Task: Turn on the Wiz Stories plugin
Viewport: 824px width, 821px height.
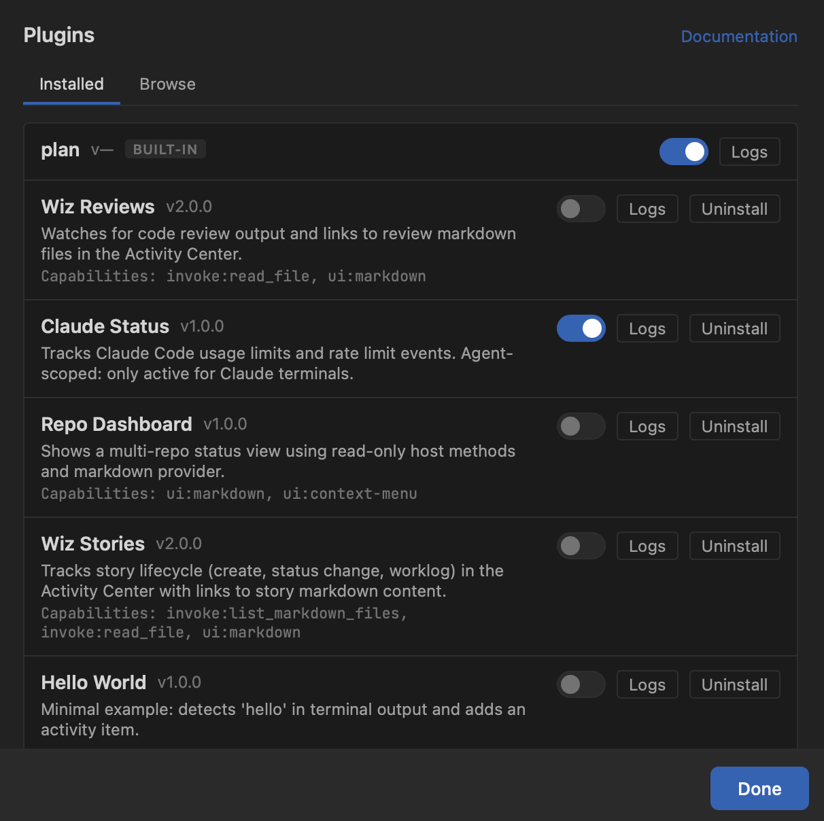Action: [581, 546]
